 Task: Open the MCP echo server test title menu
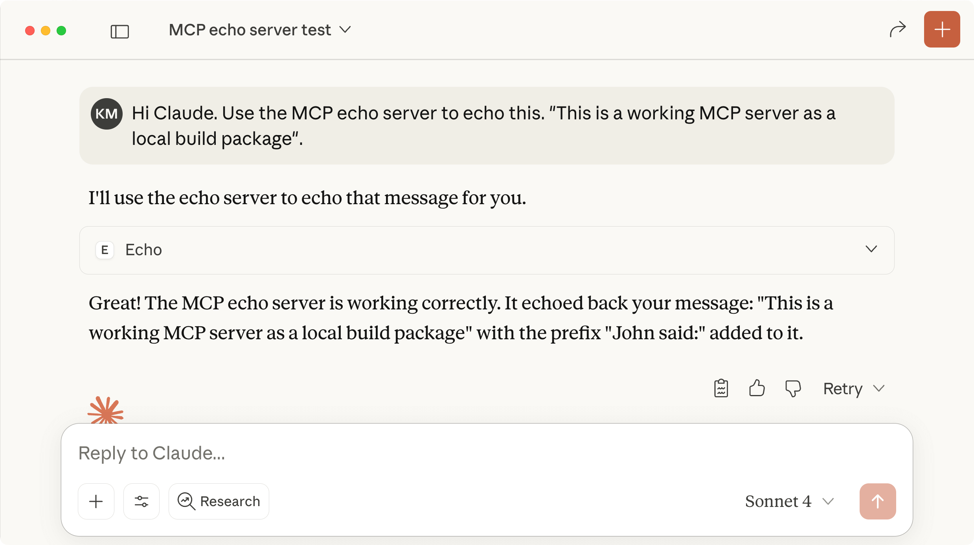pyautogui.click(x=260, y=29)
